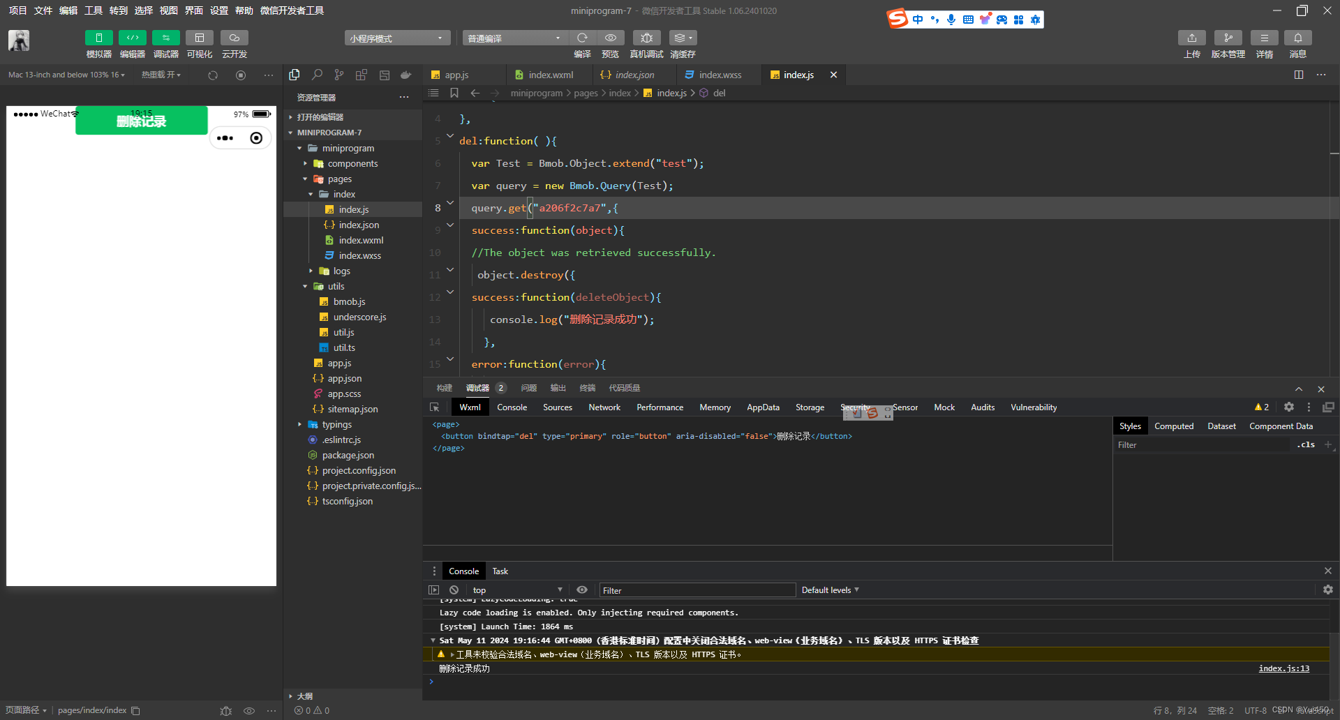Click the console Filter input
The image size is (1340, 720).
[697, 590]
